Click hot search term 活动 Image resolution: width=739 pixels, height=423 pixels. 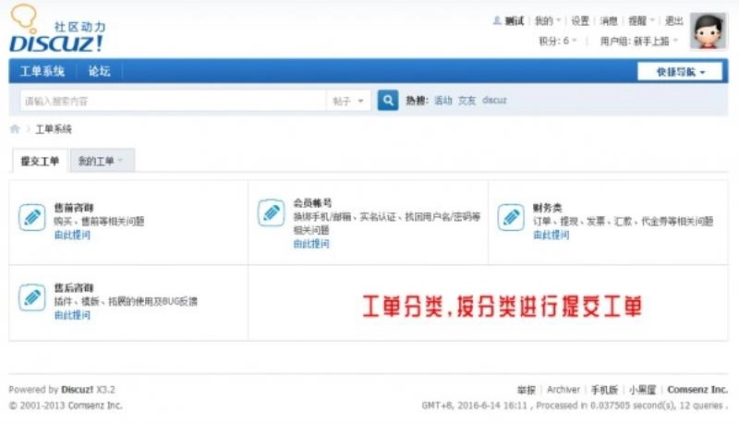coord(442,100)
